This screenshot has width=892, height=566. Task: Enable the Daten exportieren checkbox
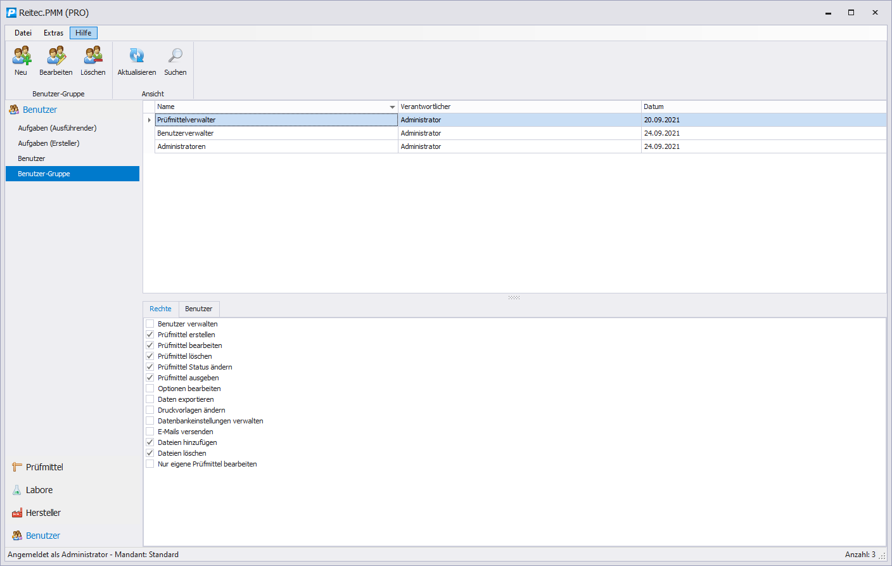tap(150, 399)
